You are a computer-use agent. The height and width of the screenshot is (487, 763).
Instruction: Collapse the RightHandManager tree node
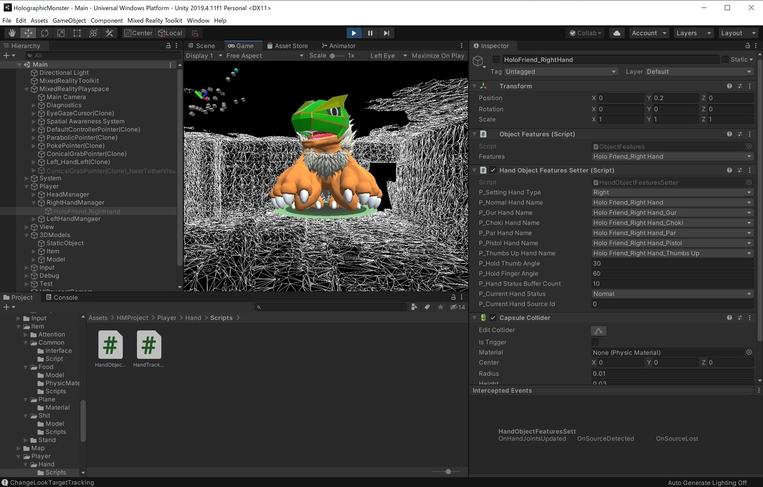pos(34,203)
